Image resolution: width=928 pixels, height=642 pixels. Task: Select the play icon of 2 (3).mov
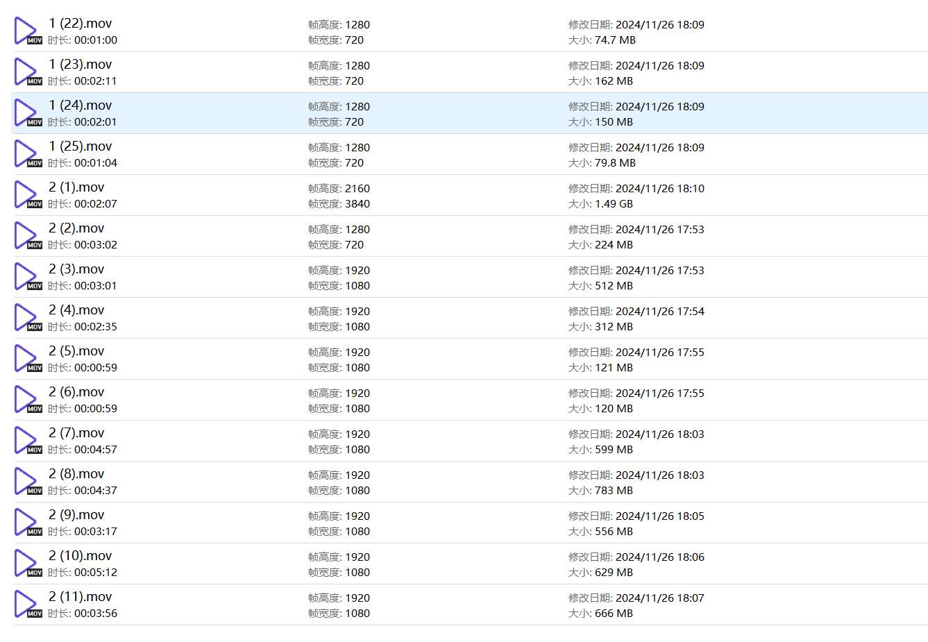27,277
